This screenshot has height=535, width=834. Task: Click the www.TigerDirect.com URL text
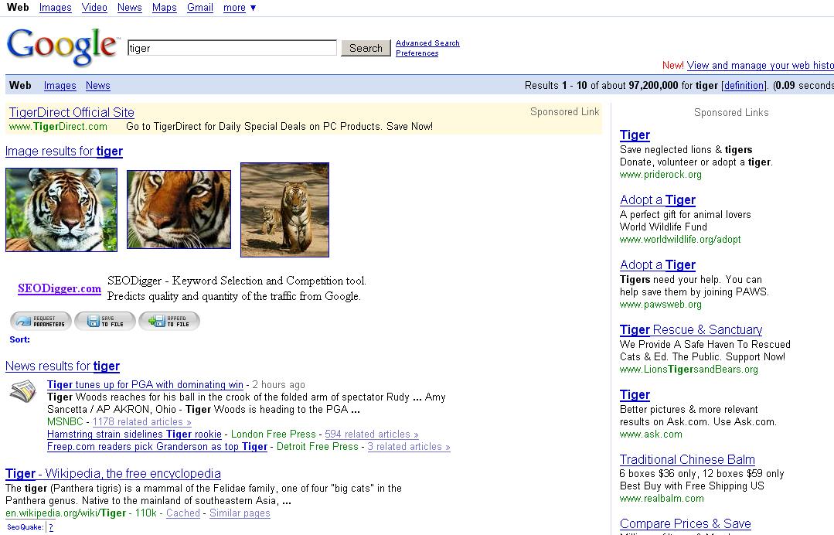(x=58, y=127)
